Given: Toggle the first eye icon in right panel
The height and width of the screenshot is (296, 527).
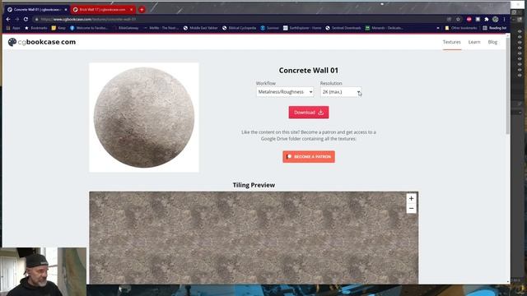Looking at the screenshot, I should click(520, 31).
